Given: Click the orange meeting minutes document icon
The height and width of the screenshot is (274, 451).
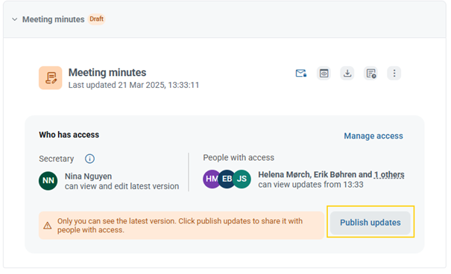Looking at the screenshot, I should pyautogui.click(x=51, y=78).
